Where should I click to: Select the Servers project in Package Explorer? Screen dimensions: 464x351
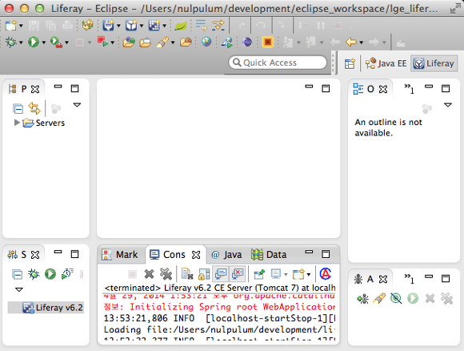(44, 123)
